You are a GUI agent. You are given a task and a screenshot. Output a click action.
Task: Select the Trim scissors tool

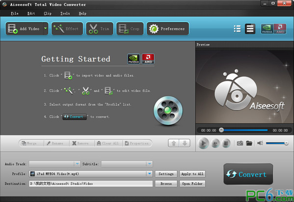(100, 28)
